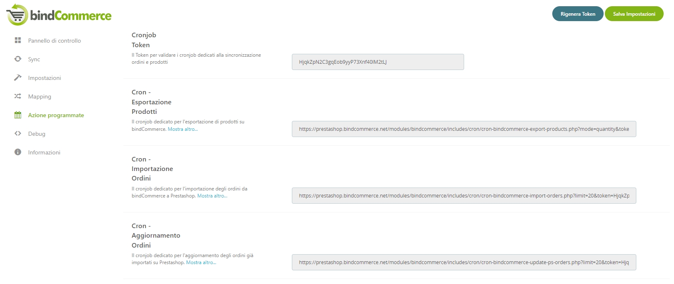Screen dimensions: 674x284
Task: Expand Mostra altro for Aggiornamento Ordini
Action: [201, 262]
